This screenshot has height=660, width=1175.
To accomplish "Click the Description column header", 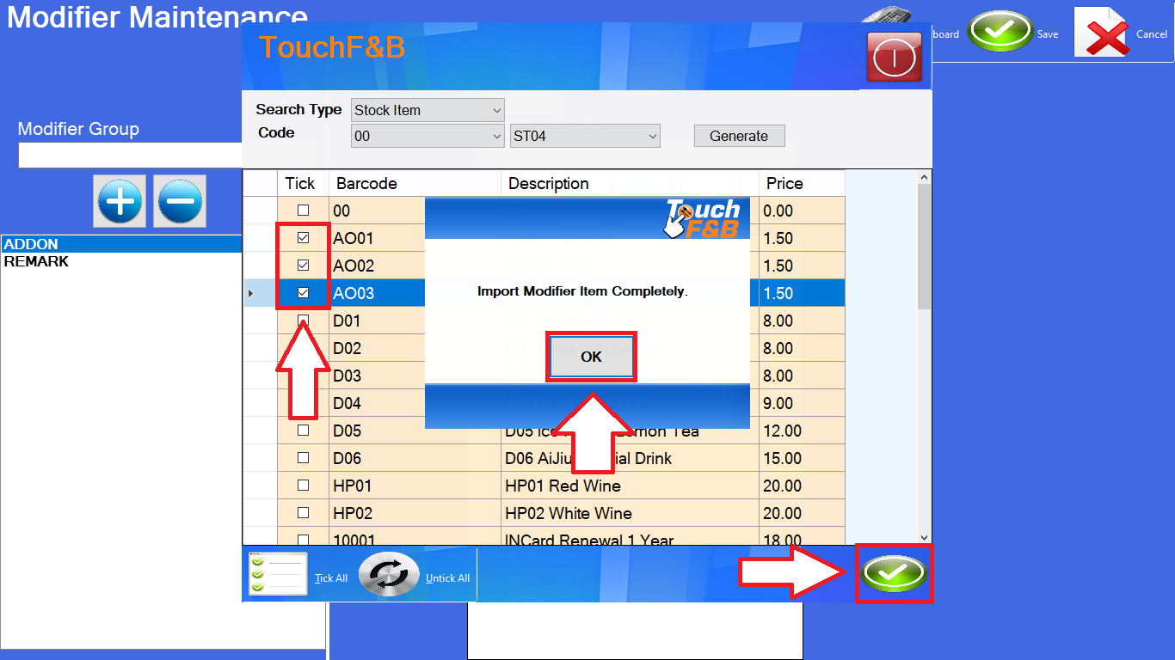I will click(630, 183).
